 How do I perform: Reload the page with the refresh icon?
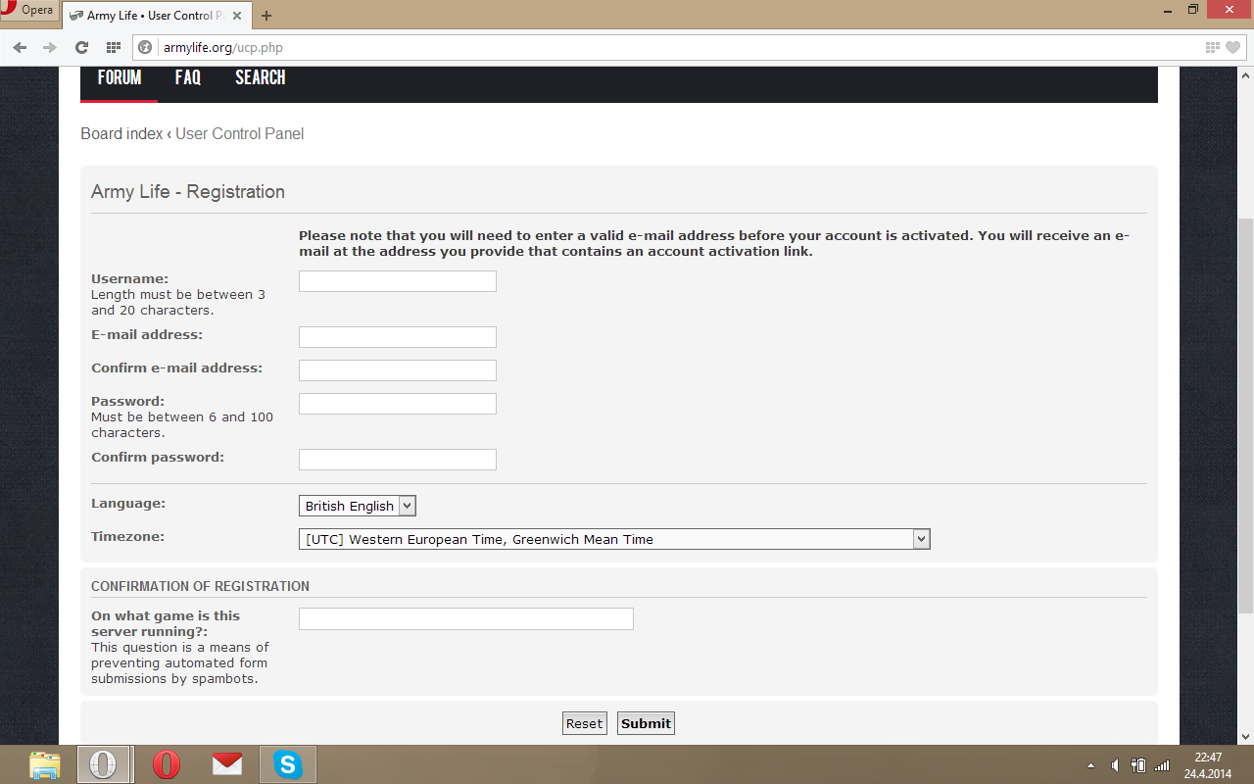[81, 46]
